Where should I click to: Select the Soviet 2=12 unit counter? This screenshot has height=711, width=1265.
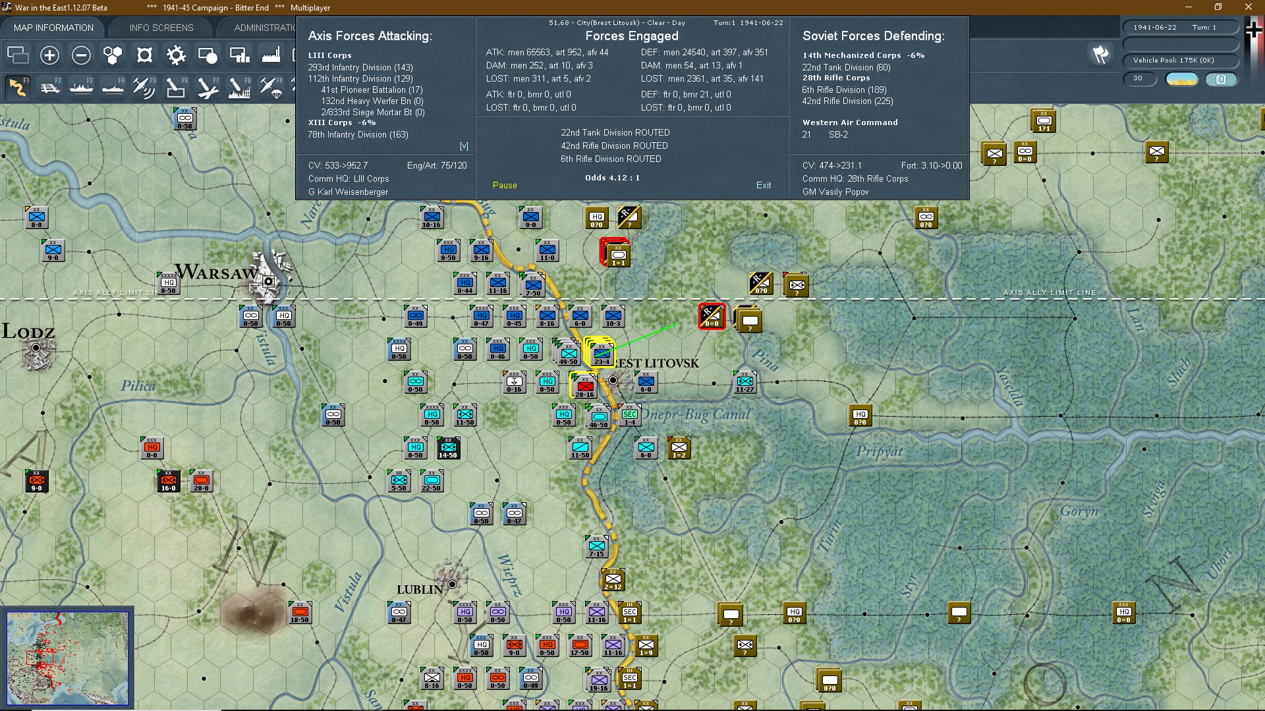point(613,579)
